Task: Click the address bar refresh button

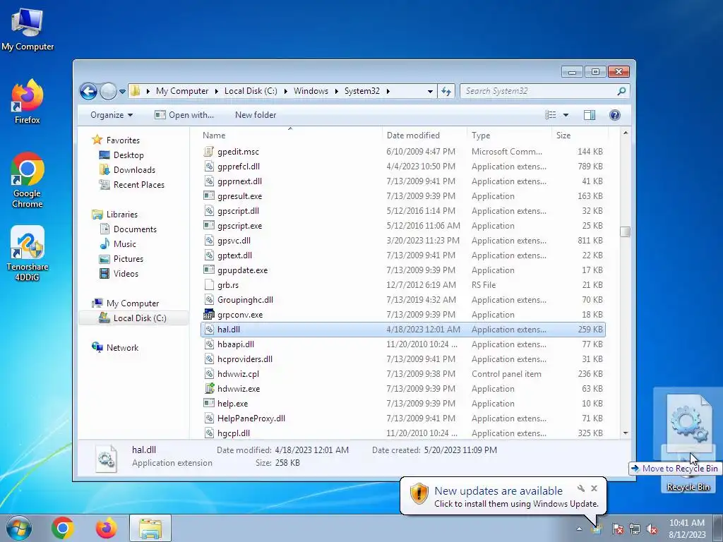Action: pyautogui.click(x=446, y=91)
